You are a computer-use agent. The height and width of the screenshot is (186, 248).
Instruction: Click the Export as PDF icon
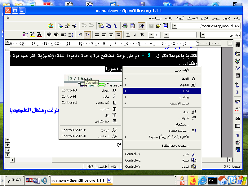click(x=133, y=26)
